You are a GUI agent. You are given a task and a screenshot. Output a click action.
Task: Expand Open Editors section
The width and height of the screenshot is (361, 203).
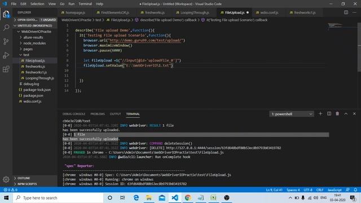tap(35, 20)
